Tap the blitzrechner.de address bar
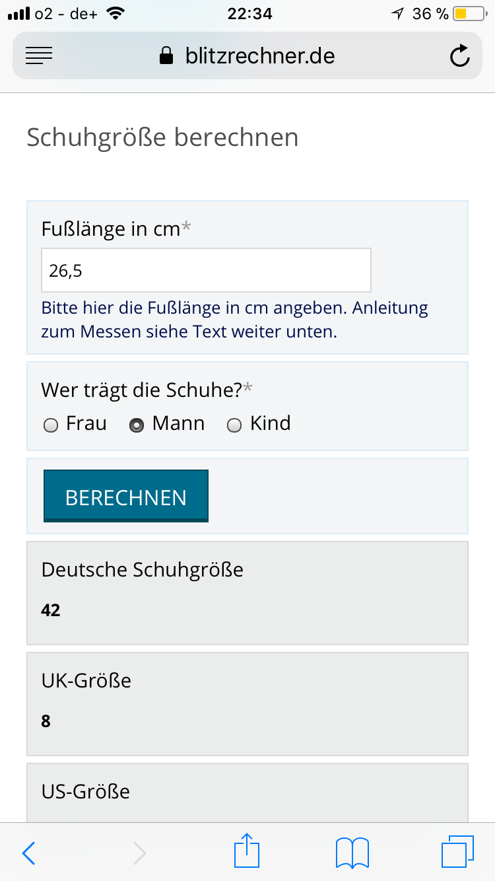Image resolution: width=495 pixels, height=881 pixels. [x=260, y=56]
